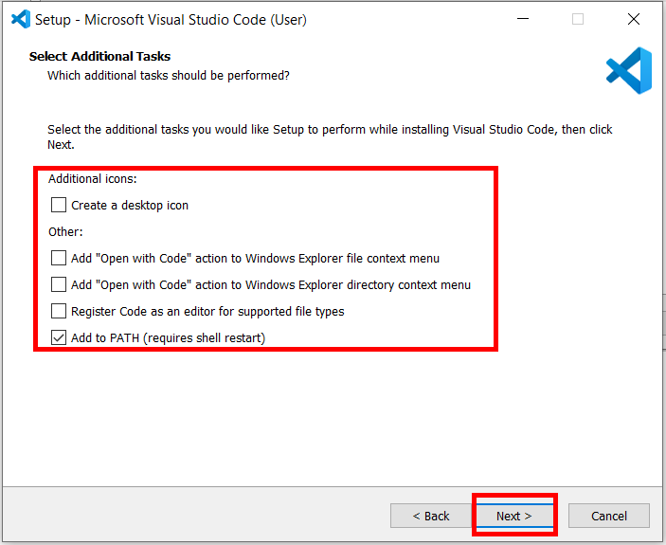Image resolution: width=666 pixels, height=545 pixels.
Task: Click the 'Additional icons:' label
Action: [x=93, y=179]
